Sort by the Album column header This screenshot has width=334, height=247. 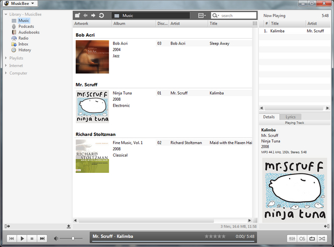[x=134, y=23]
